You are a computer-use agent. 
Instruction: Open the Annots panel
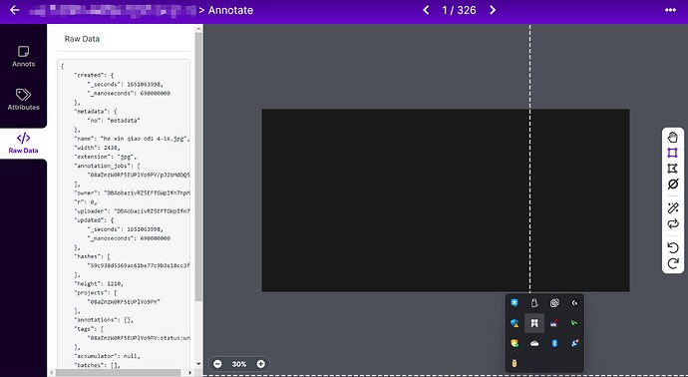point(23,56)
